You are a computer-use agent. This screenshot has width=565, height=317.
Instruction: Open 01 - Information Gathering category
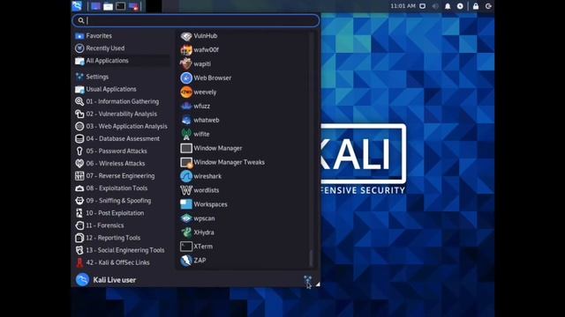pos(122,101)
